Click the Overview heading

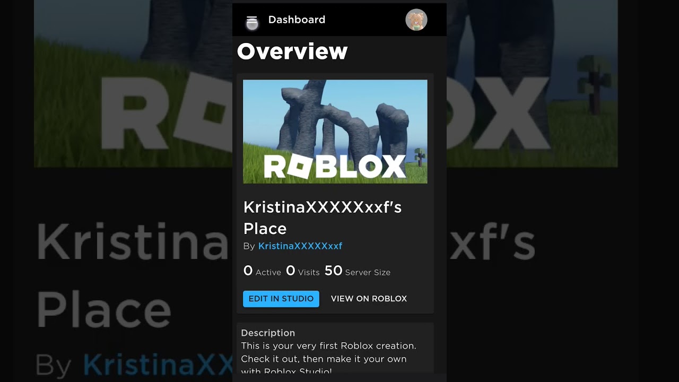tap(292, 51)
